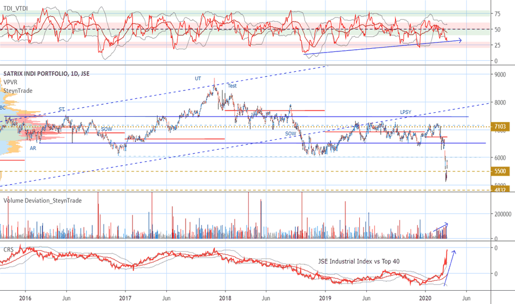Click the 25 value on TDI scale

(497, 45)
